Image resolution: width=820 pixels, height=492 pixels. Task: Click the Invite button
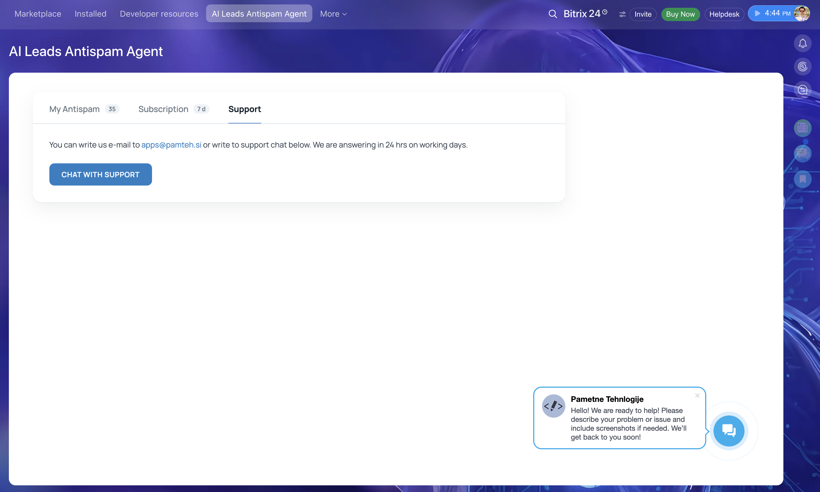click(643, 14)
